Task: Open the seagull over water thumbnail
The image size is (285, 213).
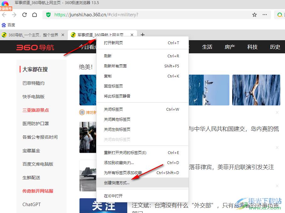Action: click(x=256, y=90)
